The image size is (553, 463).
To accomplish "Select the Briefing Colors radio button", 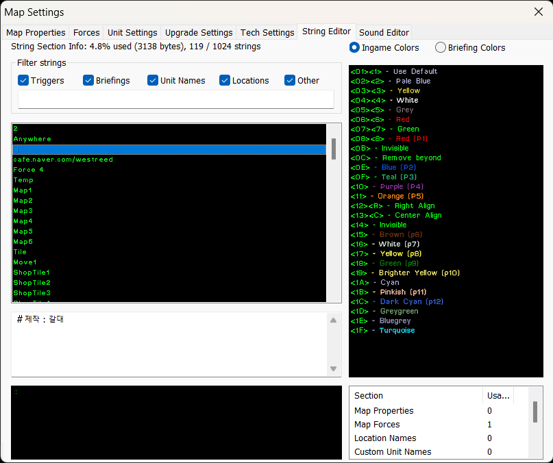I will 441,48.
